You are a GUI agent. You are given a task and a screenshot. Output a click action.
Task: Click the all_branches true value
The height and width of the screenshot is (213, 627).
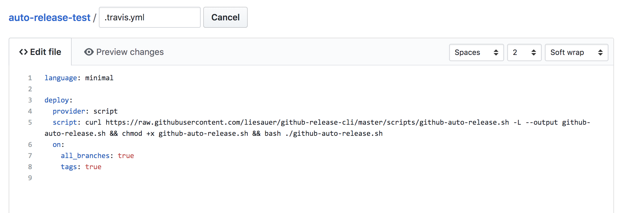pyautogui.click(x=126, y=156)
